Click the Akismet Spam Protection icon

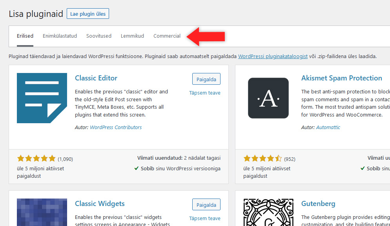(268, 98)
